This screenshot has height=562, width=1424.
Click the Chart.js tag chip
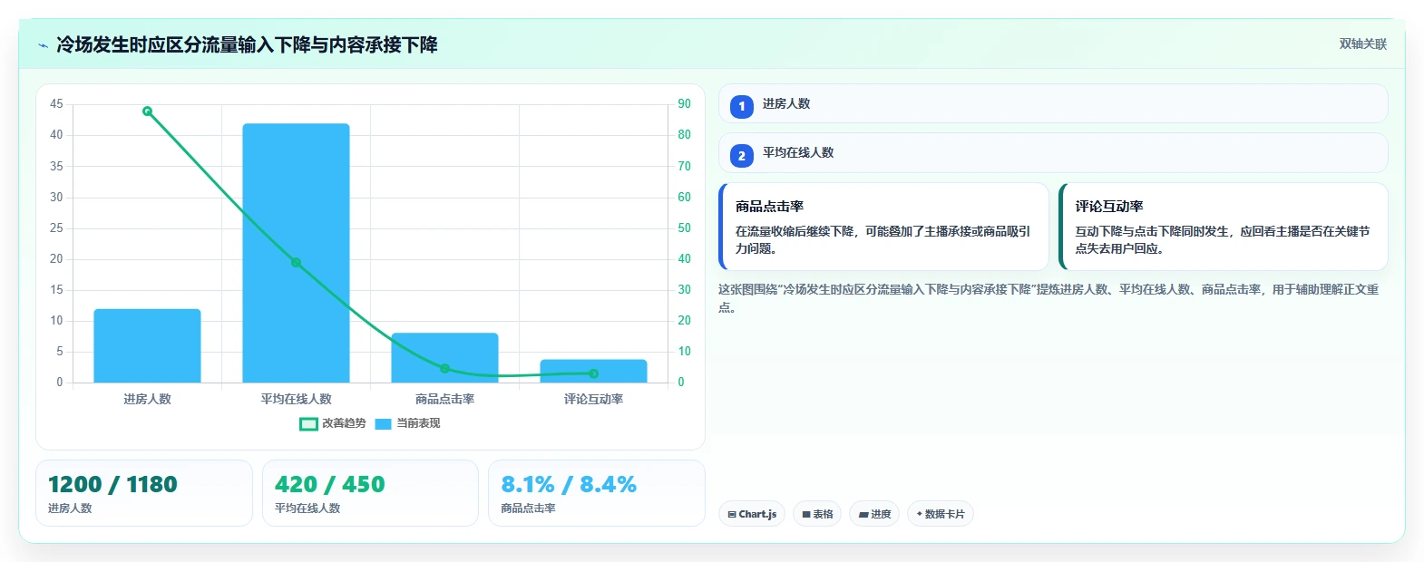(x=752, y=514)
